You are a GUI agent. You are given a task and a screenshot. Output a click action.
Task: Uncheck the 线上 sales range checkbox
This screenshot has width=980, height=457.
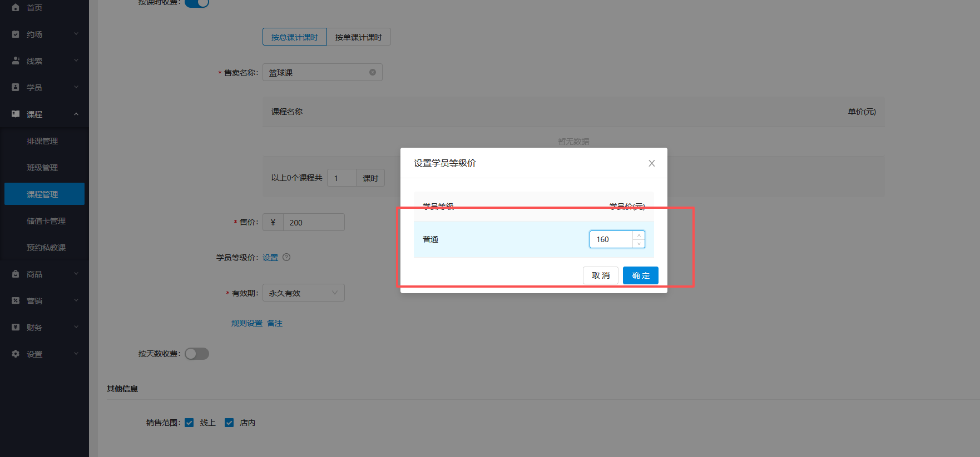(x=189, y=423)
